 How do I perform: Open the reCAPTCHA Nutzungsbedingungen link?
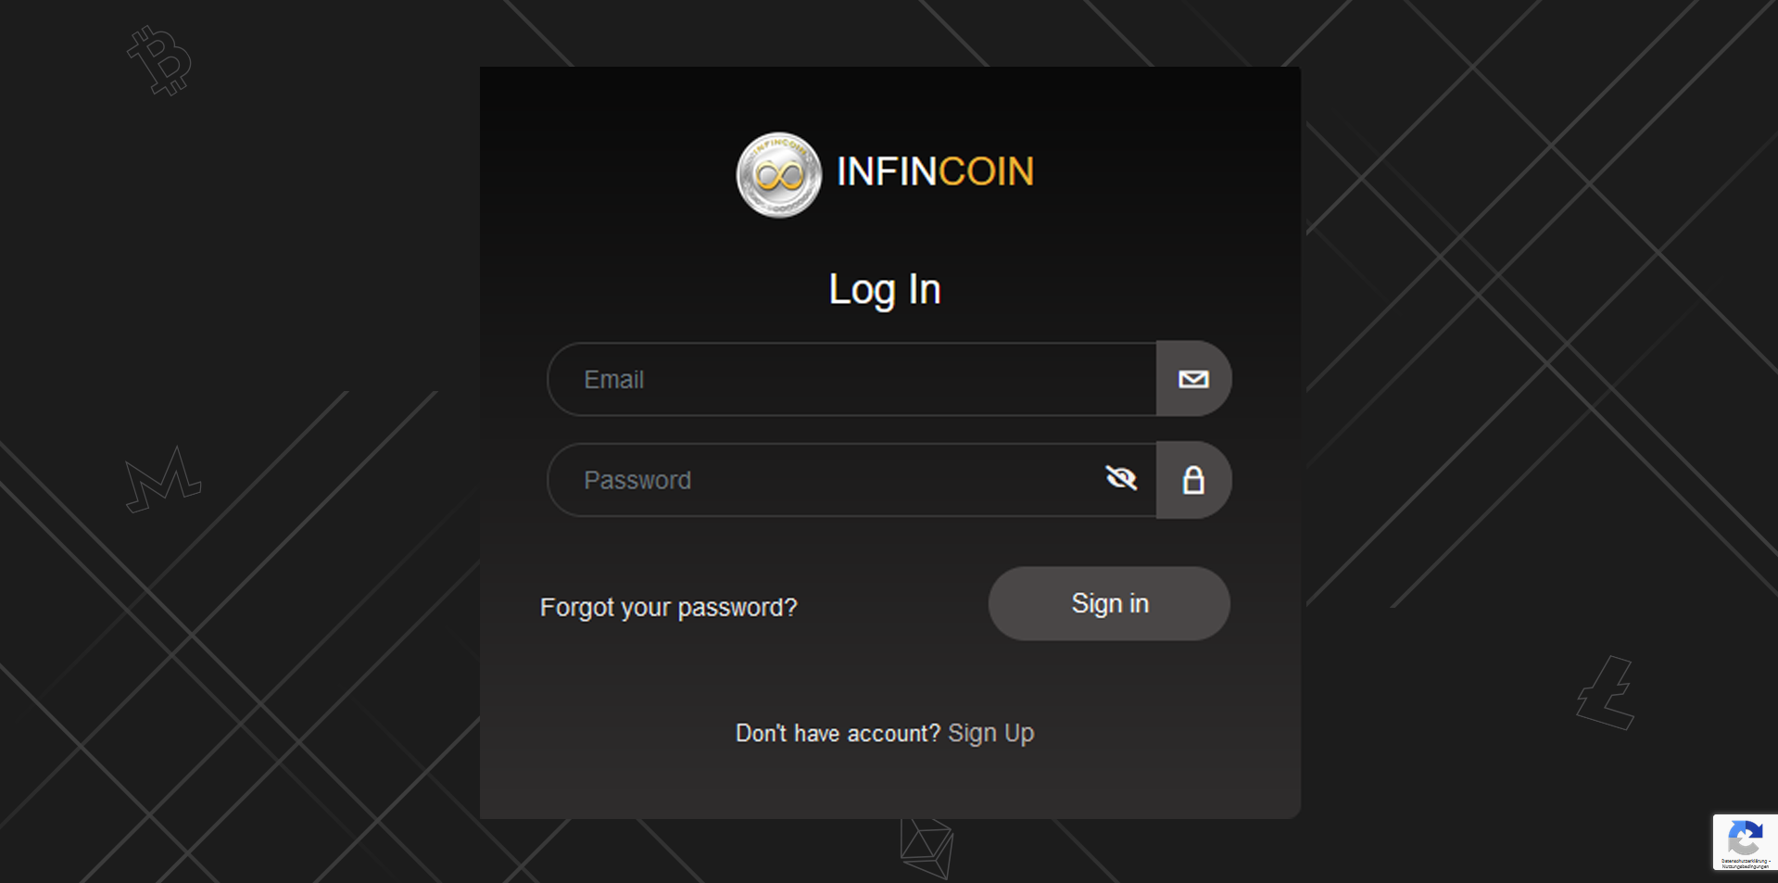point(1745,866)
